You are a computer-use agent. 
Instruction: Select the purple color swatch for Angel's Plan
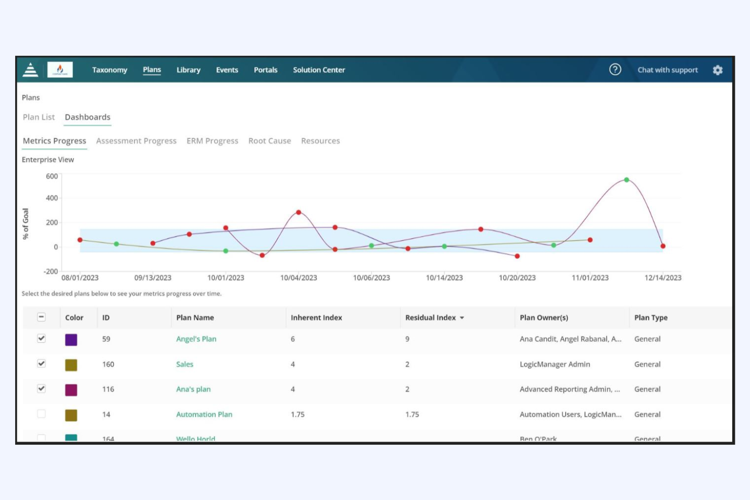tap(71, 339)
